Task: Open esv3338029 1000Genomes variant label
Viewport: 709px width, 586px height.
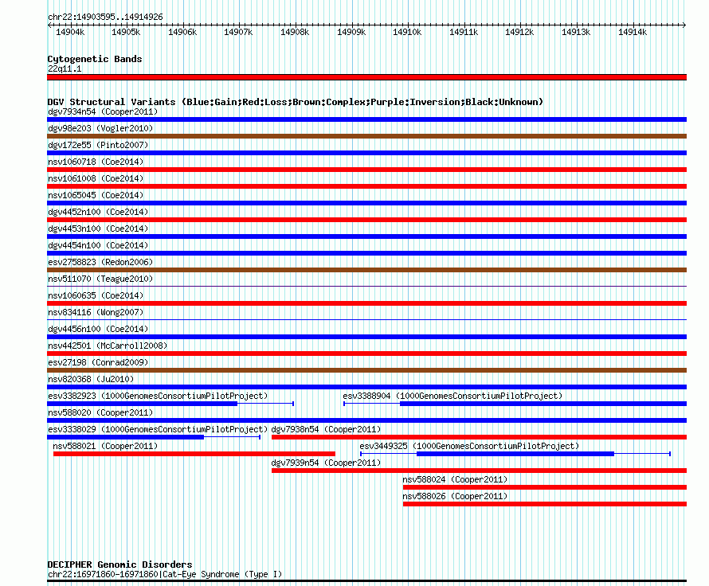Action: click(158, 429)
